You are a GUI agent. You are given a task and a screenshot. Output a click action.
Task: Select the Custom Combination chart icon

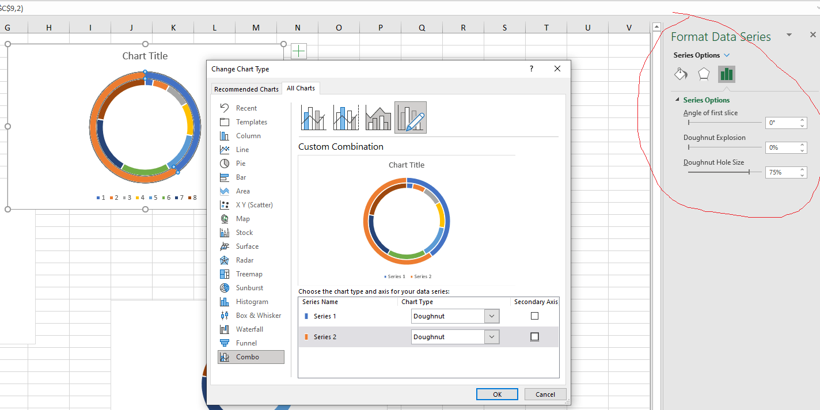[x=411, y=117]
